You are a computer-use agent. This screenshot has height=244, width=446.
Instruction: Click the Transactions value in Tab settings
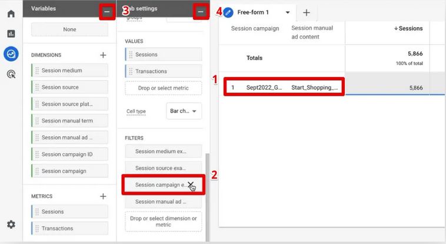[x=163, y=71]
